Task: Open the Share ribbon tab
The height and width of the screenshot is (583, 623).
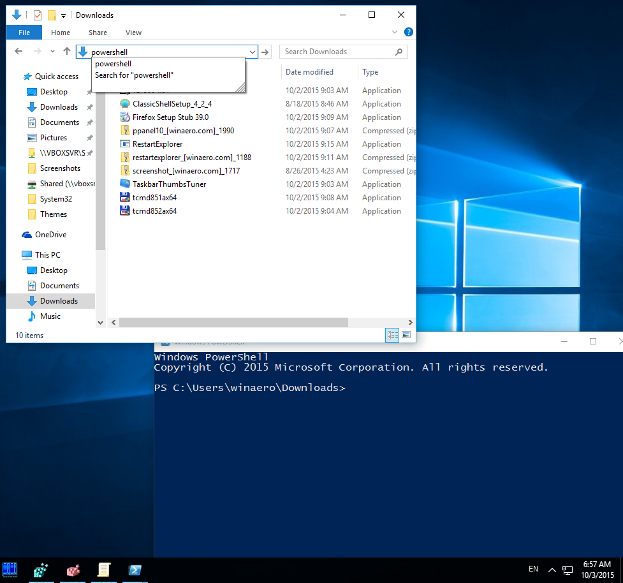Action: tap(98, 32)
